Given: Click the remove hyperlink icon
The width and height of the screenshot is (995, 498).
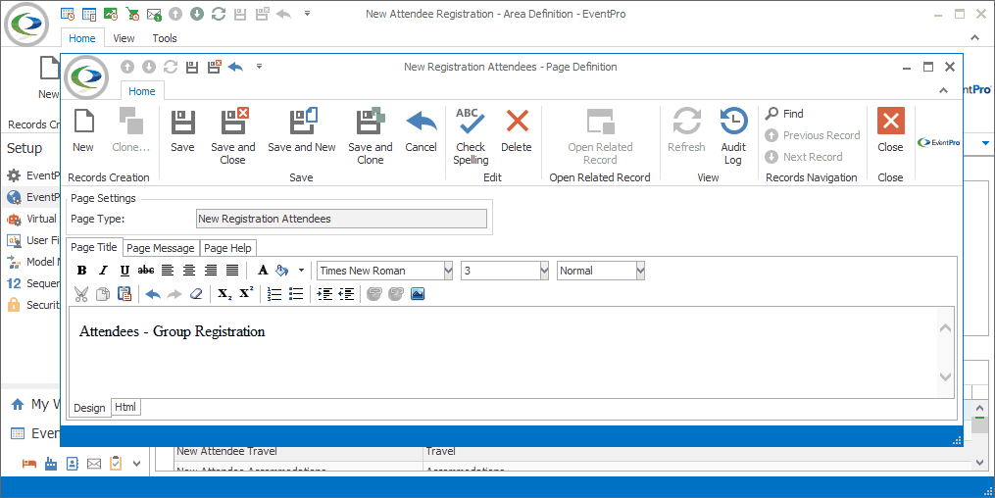Looking at the screenshot, I should pos(396,294).
